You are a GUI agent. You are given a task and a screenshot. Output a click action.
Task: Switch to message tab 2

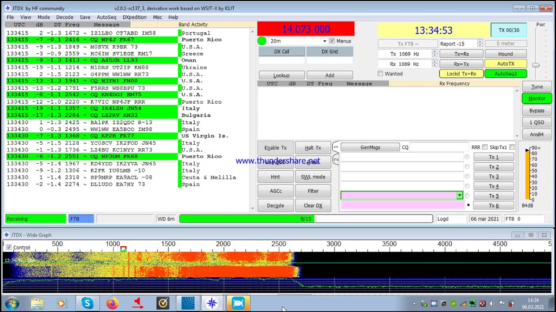pos(335,159)
